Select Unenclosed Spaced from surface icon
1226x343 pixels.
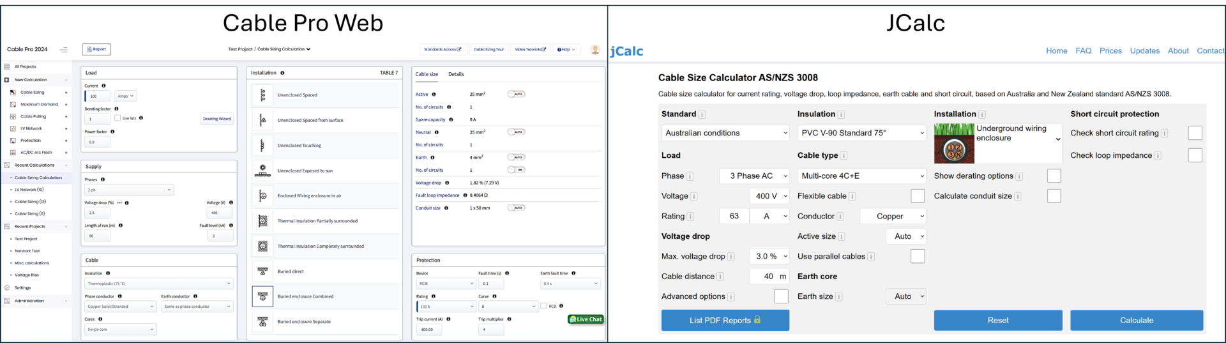click(x=262, y=120)
